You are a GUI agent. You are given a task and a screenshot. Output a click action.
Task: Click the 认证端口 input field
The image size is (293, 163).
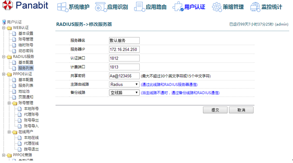click(124, 58)
